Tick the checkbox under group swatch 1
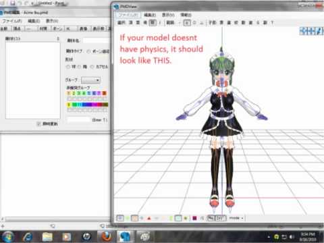 (x=69, y=99)
